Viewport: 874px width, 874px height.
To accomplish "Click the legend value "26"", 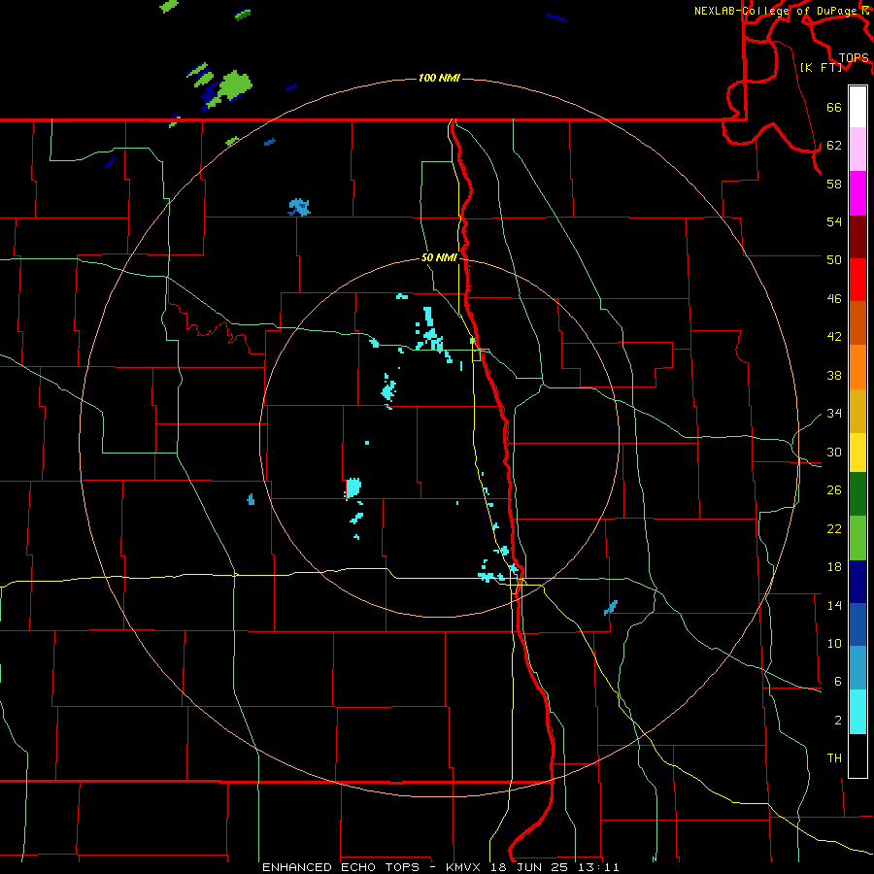I will coord(834,490).
